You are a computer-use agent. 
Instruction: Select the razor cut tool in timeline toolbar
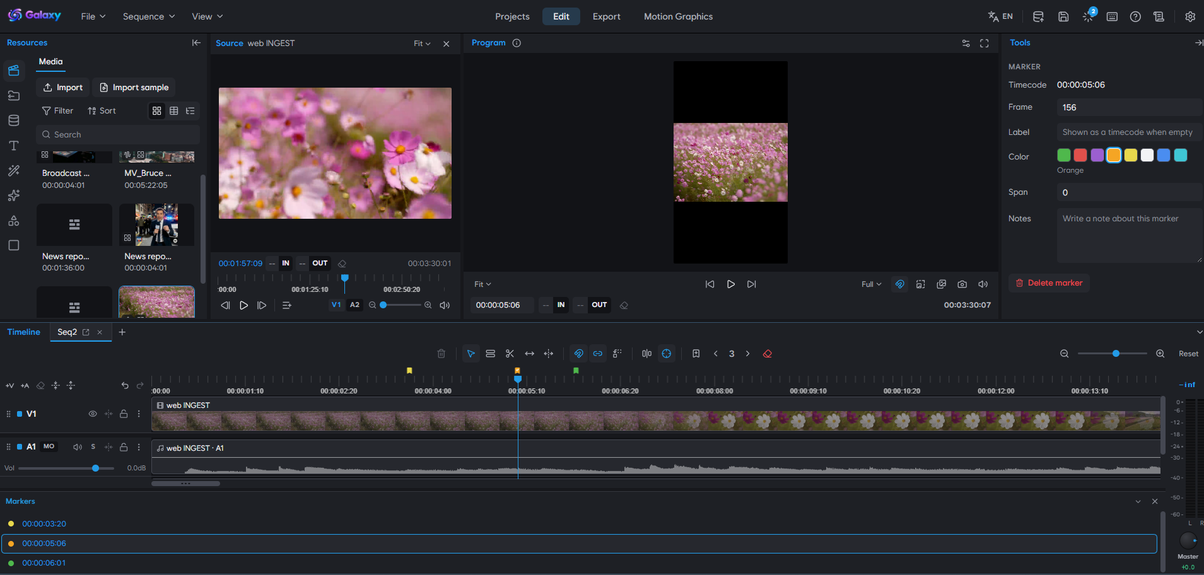(510, 354)
